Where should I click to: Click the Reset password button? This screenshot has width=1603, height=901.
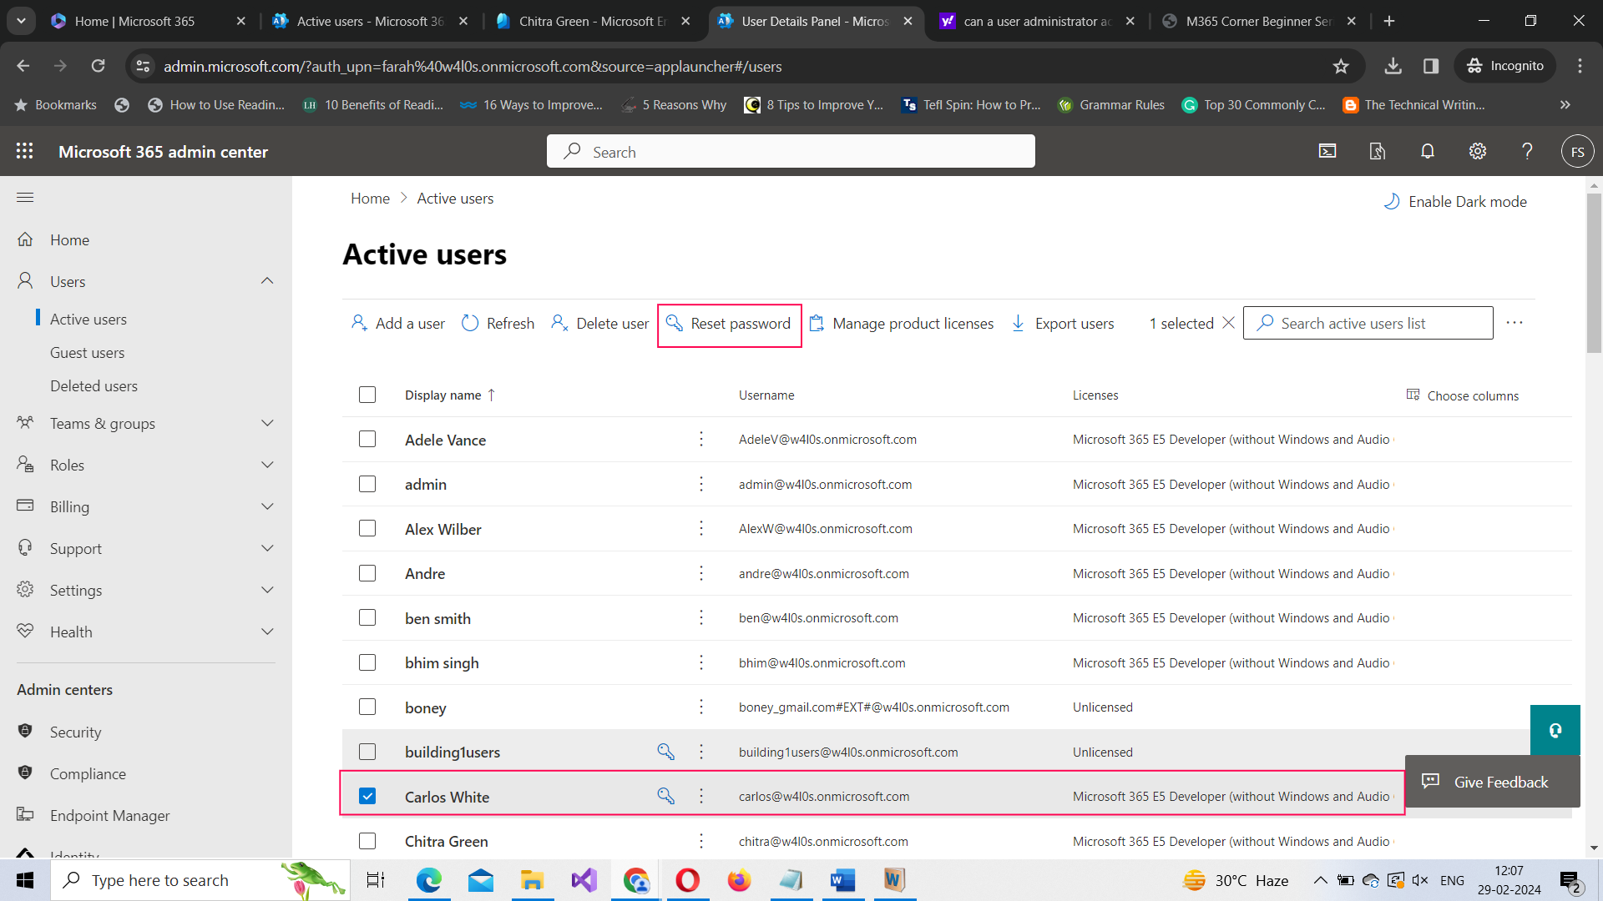pyautogui.click(x=729, y=324)
